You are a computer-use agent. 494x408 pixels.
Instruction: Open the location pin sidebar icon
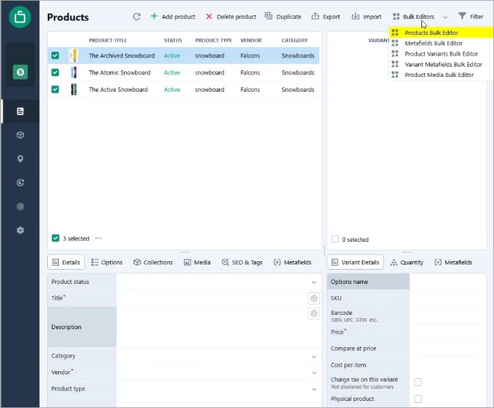coord(20,159)
